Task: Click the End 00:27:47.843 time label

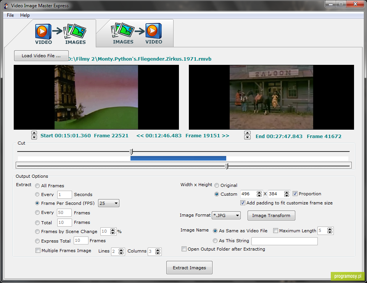Action: (x=279, y=137)
